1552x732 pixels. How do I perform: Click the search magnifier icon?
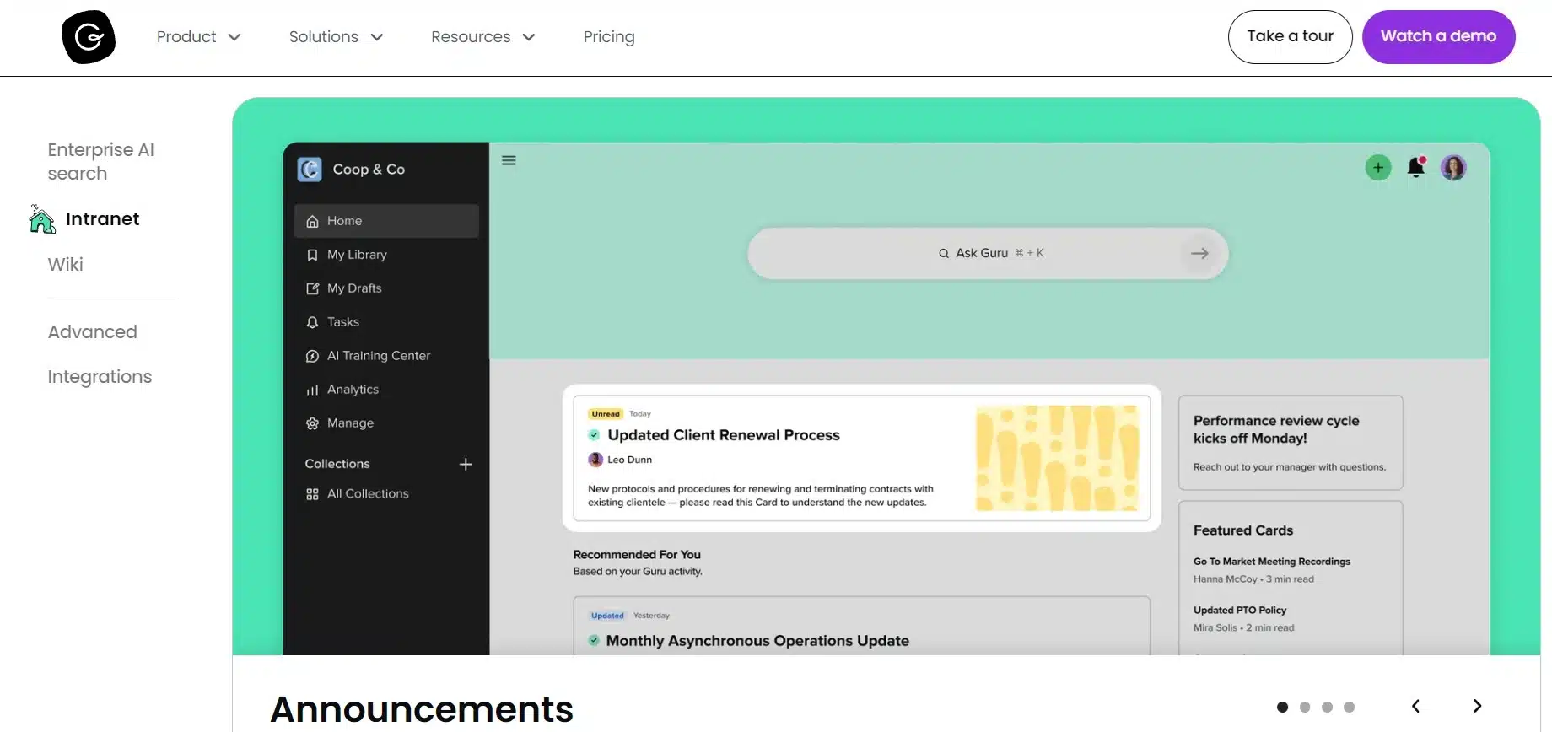[944, 253]
